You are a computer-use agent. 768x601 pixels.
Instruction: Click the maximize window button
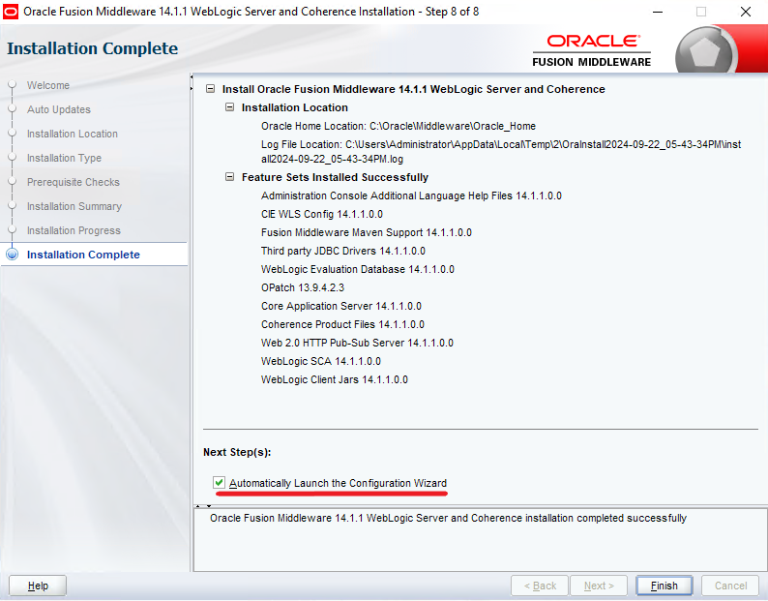(x=701, y=12)
